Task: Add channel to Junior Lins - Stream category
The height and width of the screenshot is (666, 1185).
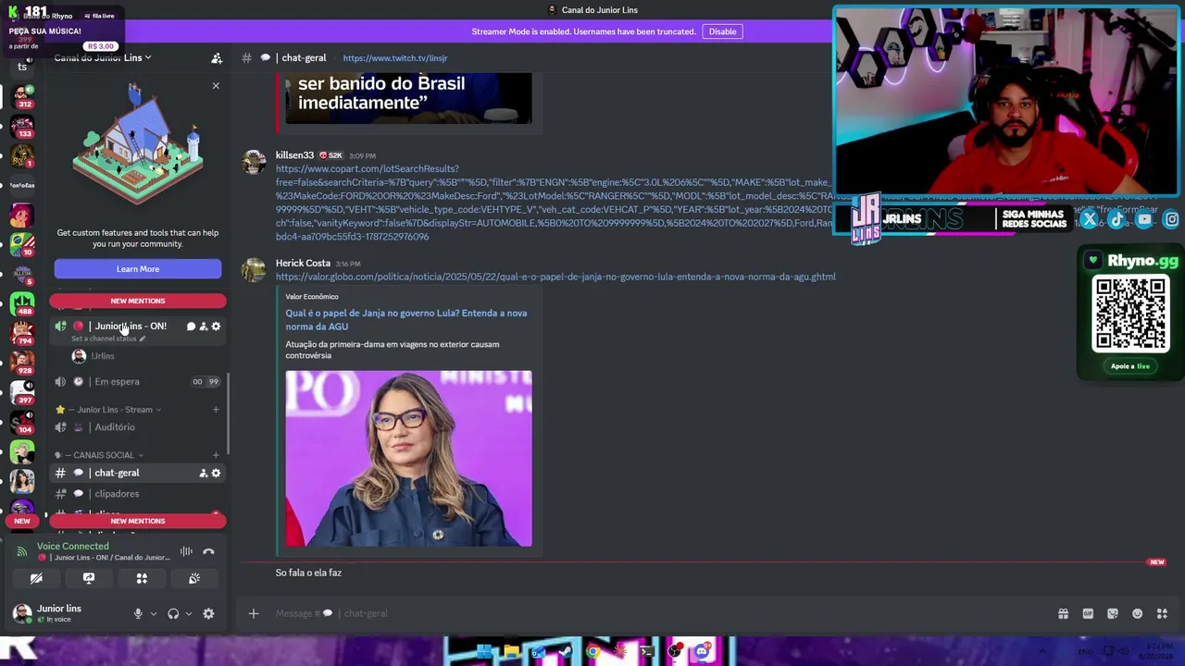Action: coord(216,410)
